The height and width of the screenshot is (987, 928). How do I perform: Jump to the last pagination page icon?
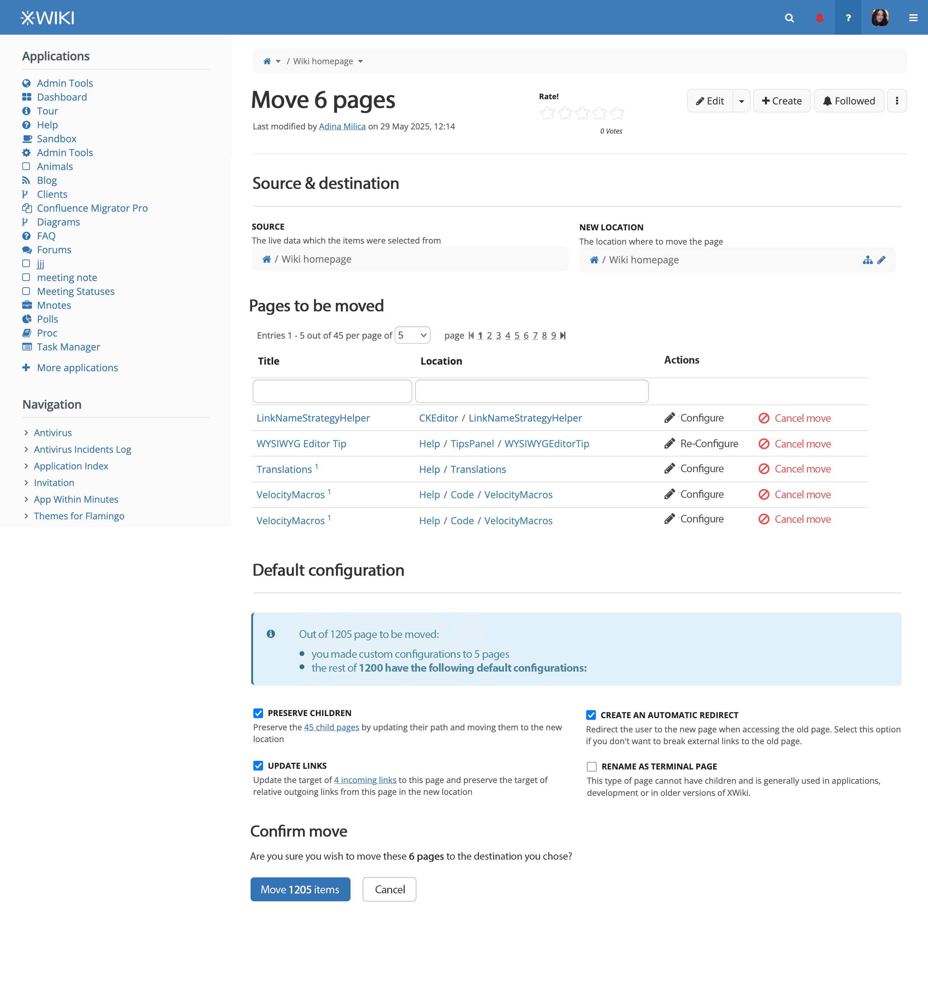pos(563,335)
